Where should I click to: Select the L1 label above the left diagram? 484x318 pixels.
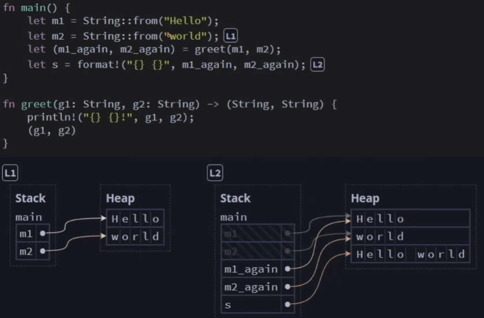(10, 173)
